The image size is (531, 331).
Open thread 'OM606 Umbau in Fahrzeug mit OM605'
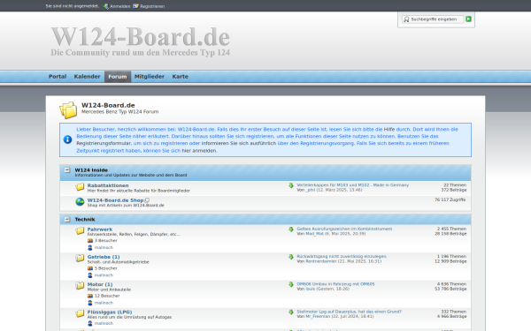pyautogui.click(x=335, y=284)
